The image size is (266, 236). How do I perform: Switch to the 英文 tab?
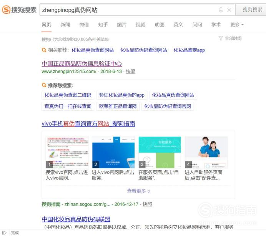pyautogui.click(x=178, y=25)
